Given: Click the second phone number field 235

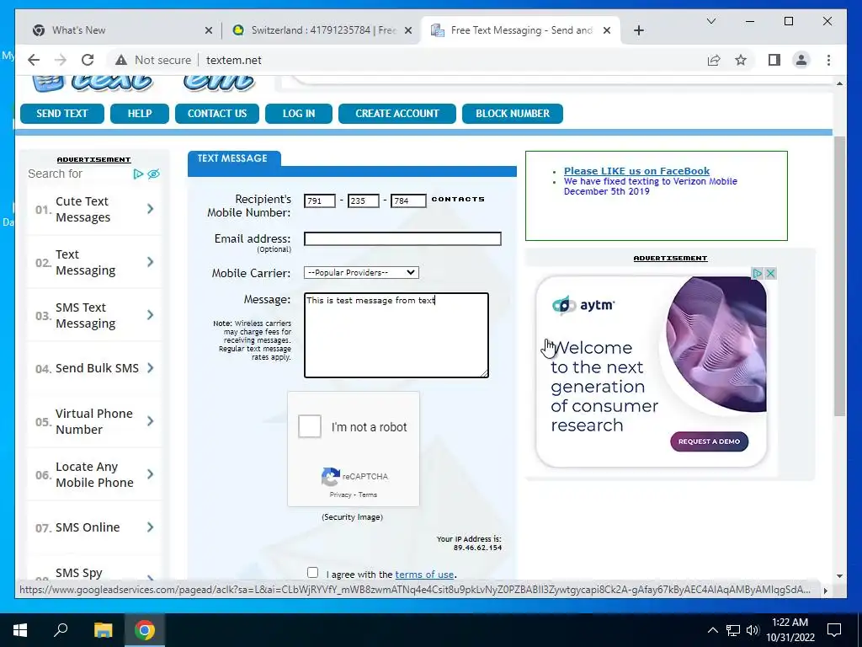Looking at the screenshot, I should click(363, 201).
